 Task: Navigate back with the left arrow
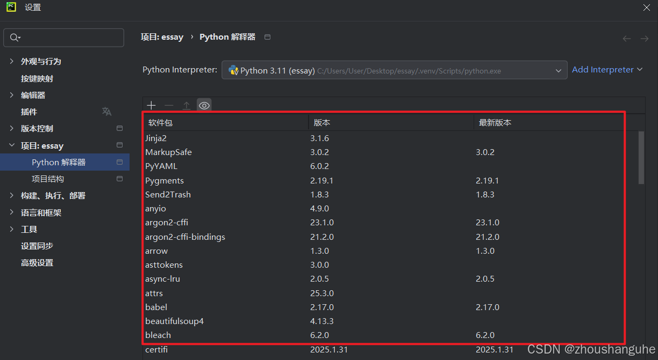[x=627, y=39]
